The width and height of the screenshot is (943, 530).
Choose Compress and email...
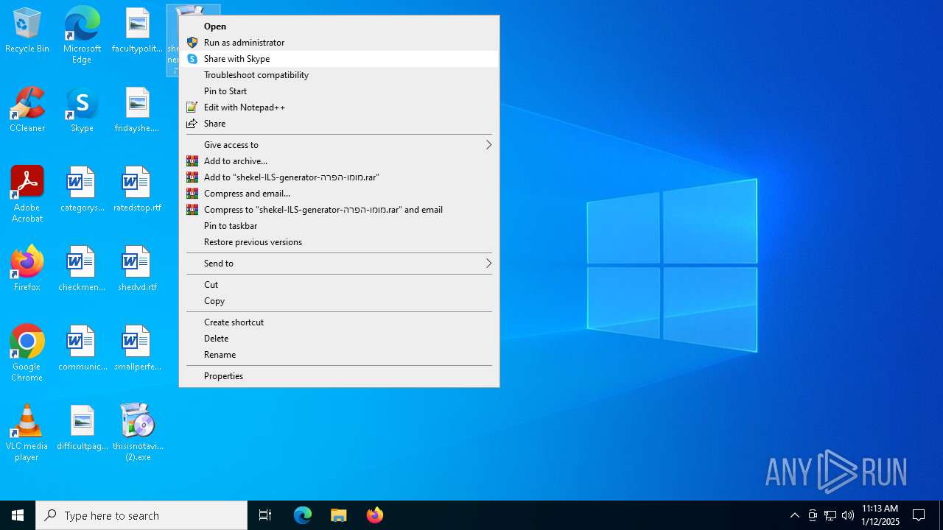point(339,194)
